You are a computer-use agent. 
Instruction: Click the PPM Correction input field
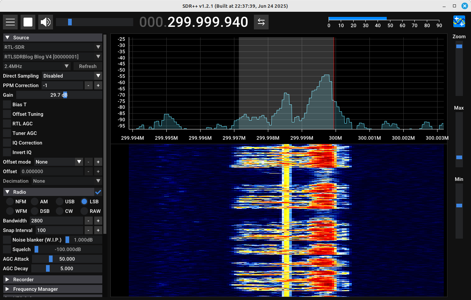(x=62, y=85)
